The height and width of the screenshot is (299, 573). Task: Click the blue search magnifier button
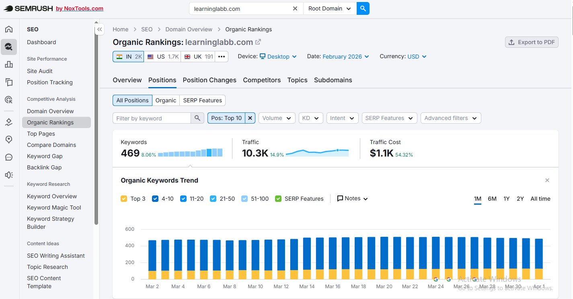pos(363,8)
